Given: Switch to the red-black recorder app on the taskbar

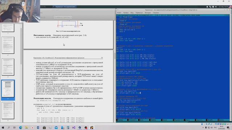Looking at the screenshot, I should [x=86, y=127].
